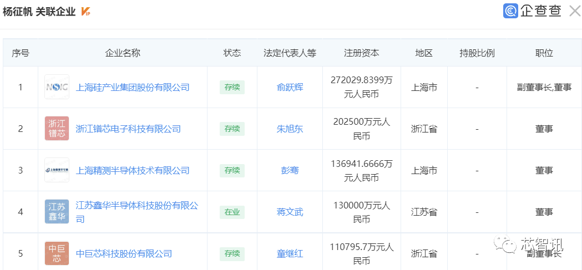This screenshot has width=582, height=270.
Task: View legal representative 朱旭东
Action: [290, 129]
